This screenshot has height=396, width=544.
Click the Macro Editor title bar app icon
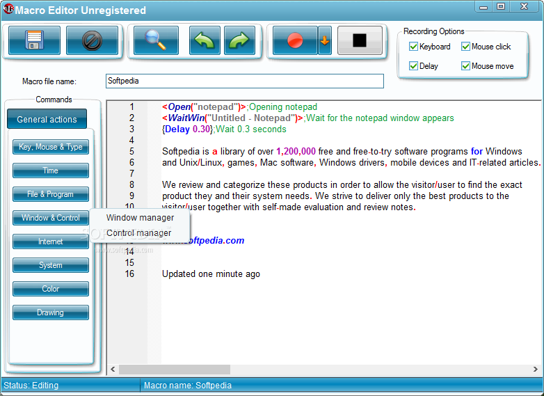click(8, 9)
